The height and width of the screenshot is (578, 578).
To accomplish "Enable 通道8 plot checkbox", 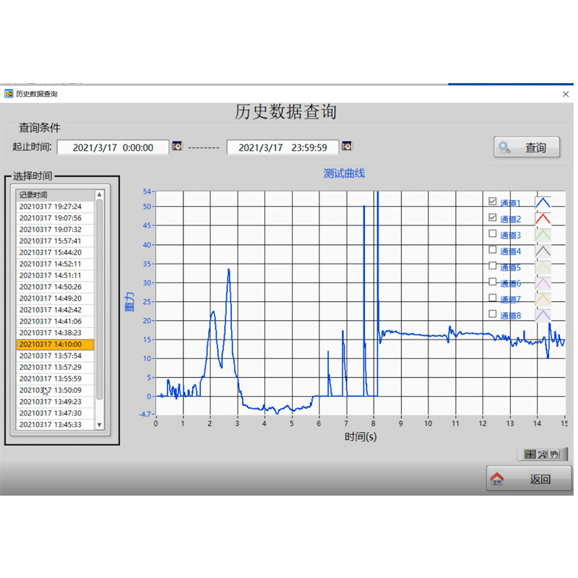I will [492, 314].
